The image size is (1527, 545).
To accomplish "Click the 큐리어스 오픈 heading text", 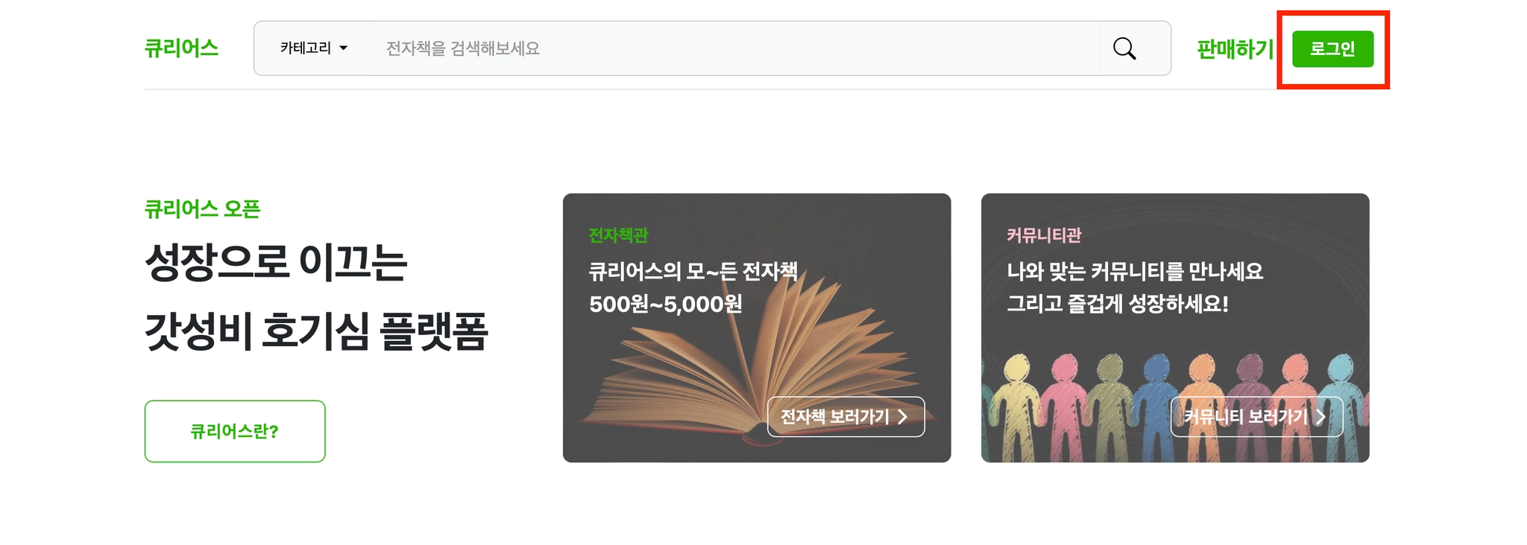I will (x=202, y=209).
